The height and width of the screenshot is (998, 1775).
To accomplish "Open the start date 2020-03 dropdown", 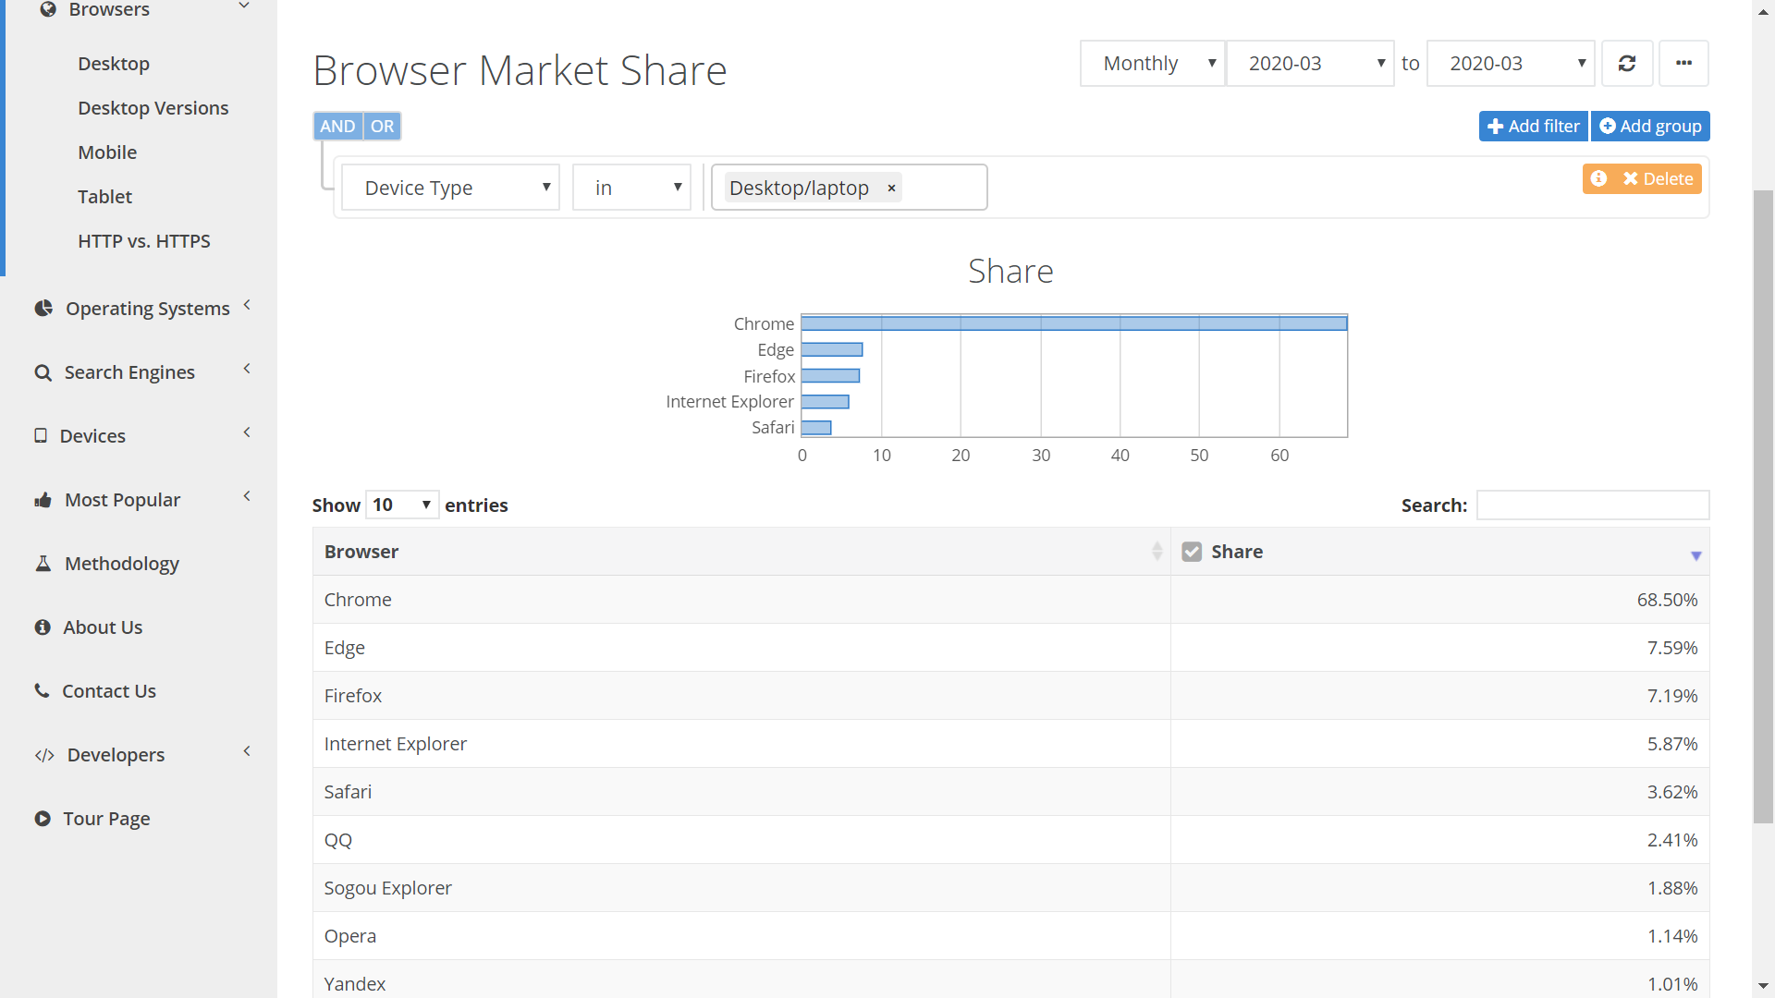I will (1310, 63).
